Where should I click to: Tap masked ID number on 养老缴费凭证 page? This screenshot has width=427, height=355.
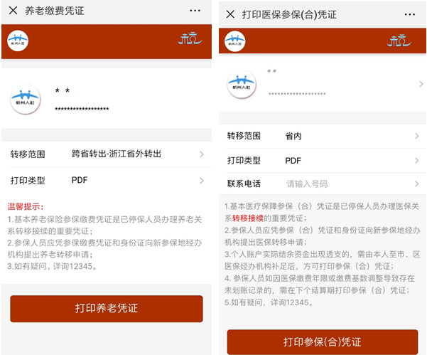[x=82, y=109]
